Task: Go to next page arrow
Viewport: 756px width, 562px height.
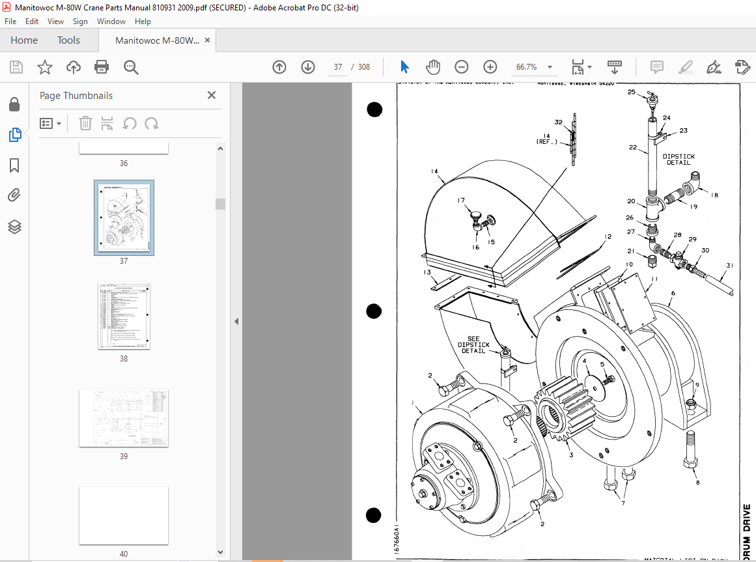Action: (x=308, y=67)
